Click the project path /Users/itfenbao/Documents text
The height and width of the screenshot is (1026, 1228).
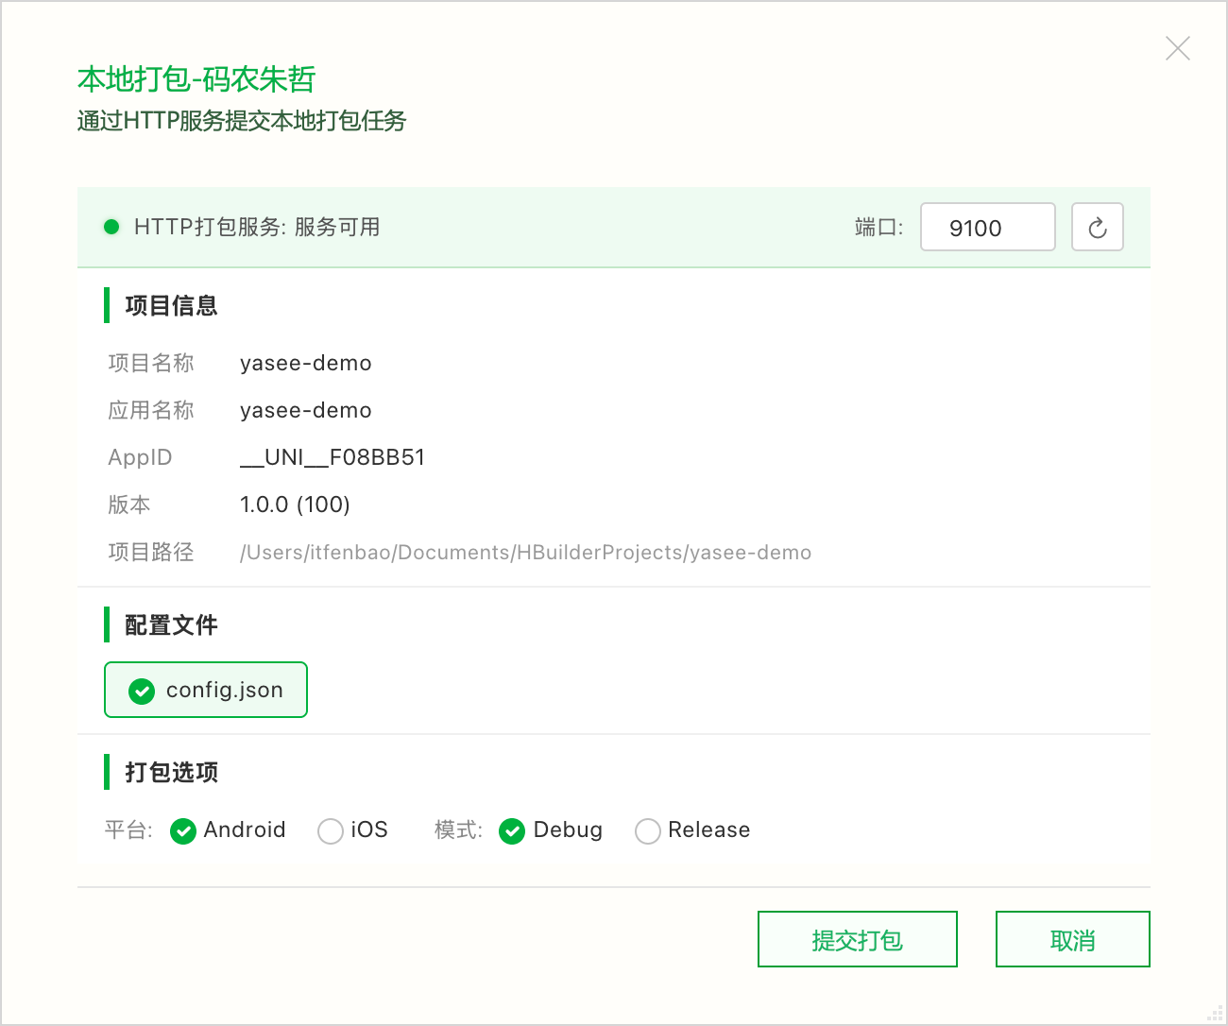tap(525, 553)
